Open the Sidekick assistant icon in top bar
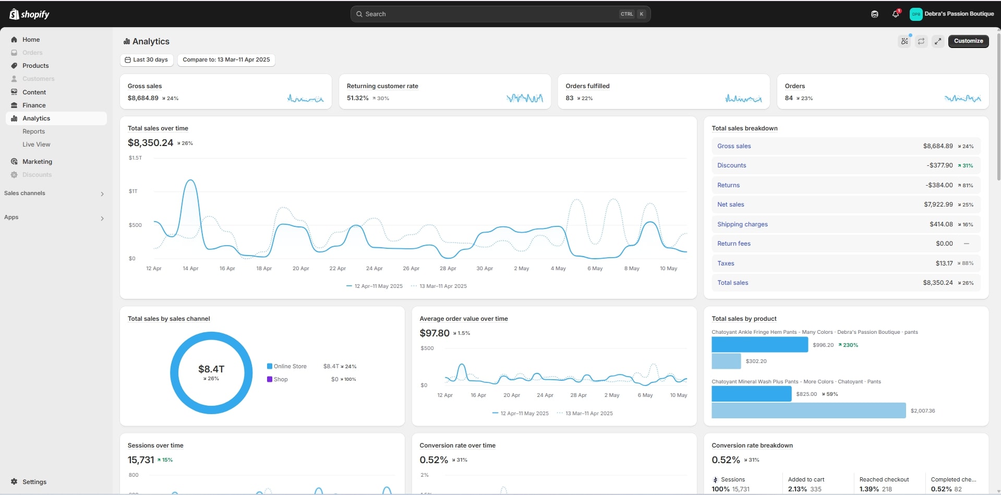Image resolution: width=1001 pixels, height=495 pixels. (x=875, y=14)
